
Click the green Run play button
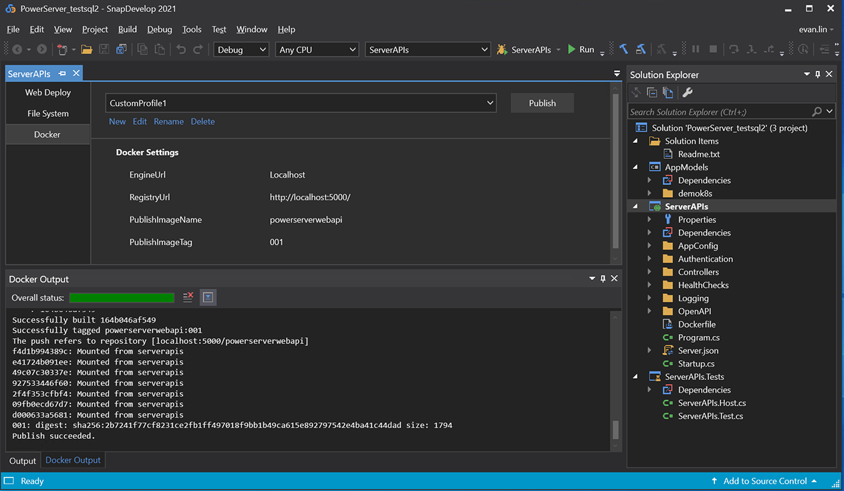tap(572, 49)
